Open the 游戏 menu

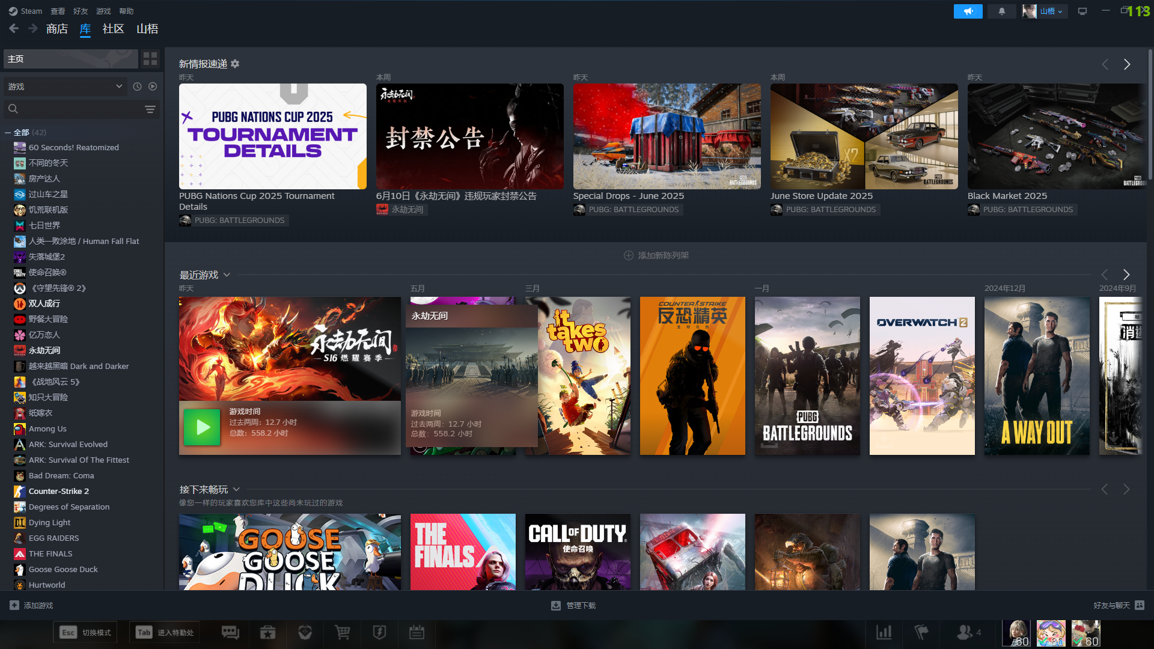(x=103, y=11)
